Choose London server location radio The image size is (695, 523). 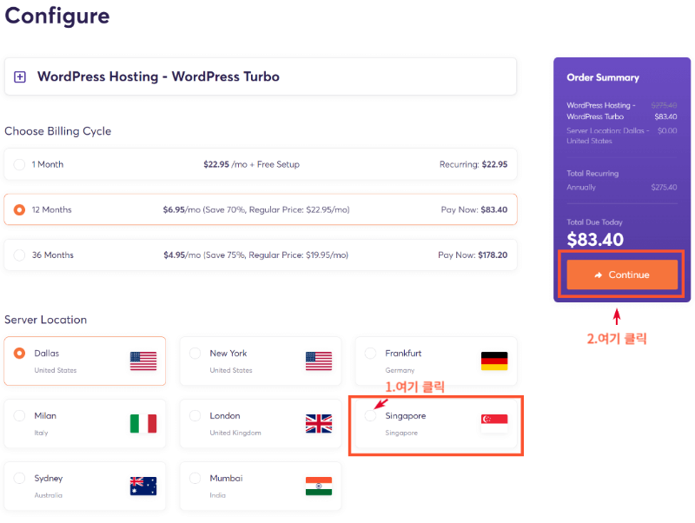[195, 416]
